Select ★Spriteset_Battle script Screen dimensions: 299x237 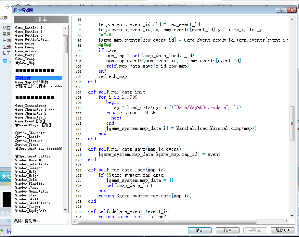32,156
